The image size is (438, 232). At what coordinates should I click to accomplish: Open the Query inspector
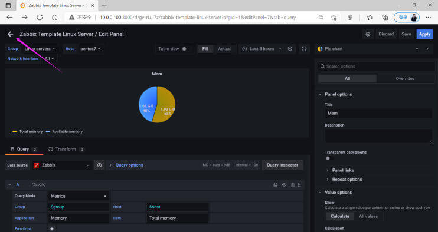click(282, 165)
